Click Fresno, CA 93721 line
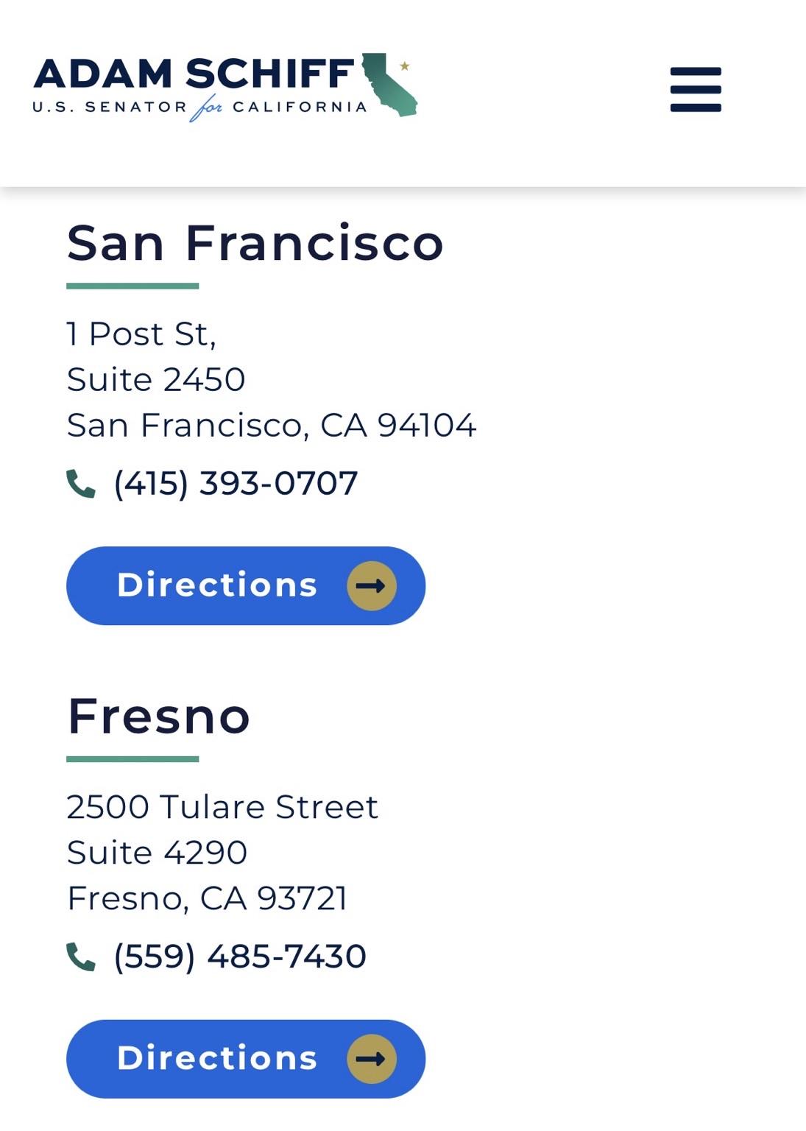This screenshot has width=806, height=1131. [207, 898]
